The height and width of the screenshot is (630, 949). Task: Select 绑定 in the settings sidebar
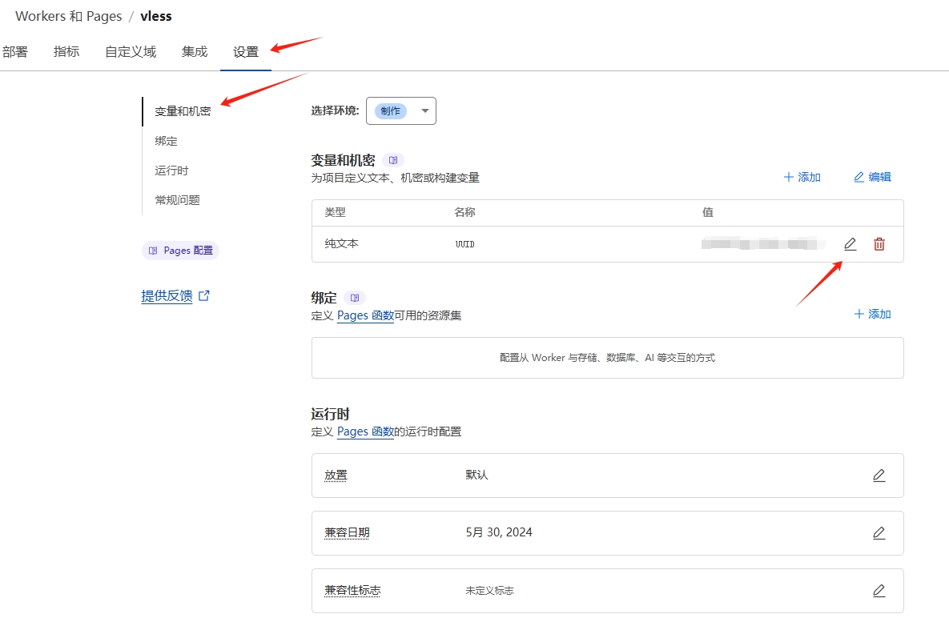(x=167, y=141)
